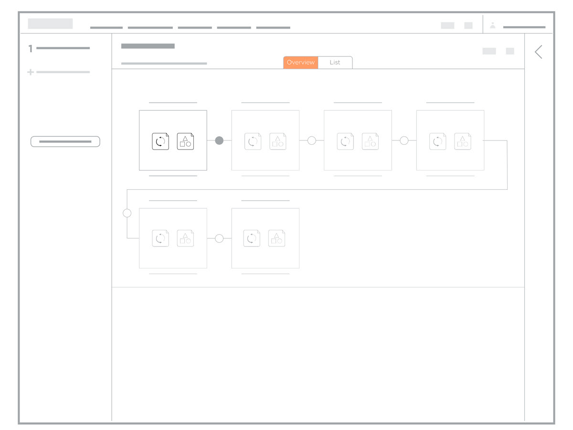Select the sync icon in the third top-row card
Image resolution: width=573 pixels, height=430 pixels.
click(345, 141)
